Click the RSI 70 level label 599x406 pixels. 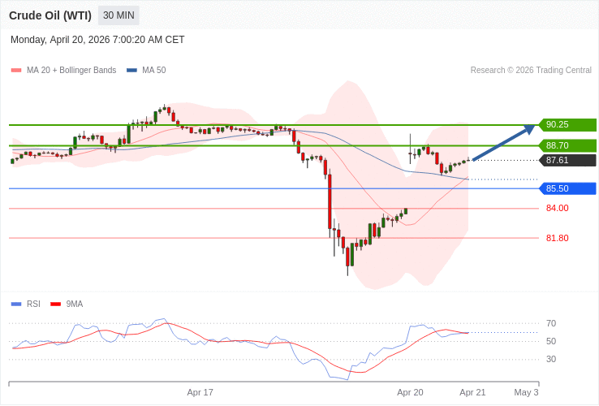(551, 323)
